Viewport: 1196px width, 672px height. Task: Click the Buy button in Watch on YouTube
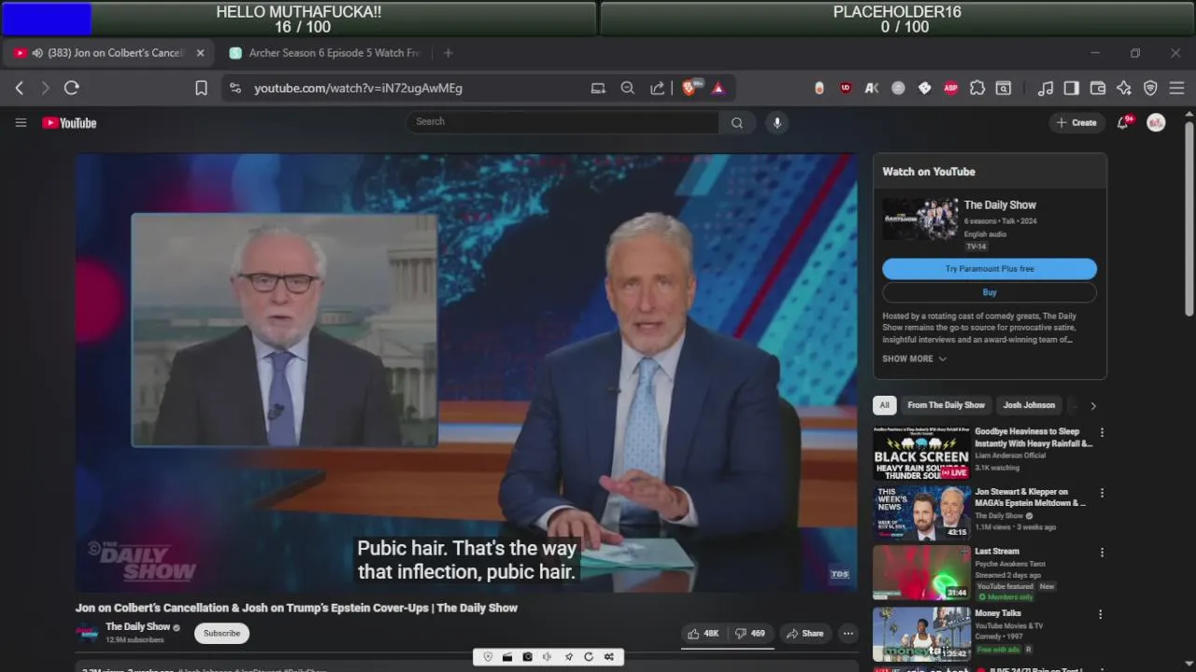tap(990, 292)
